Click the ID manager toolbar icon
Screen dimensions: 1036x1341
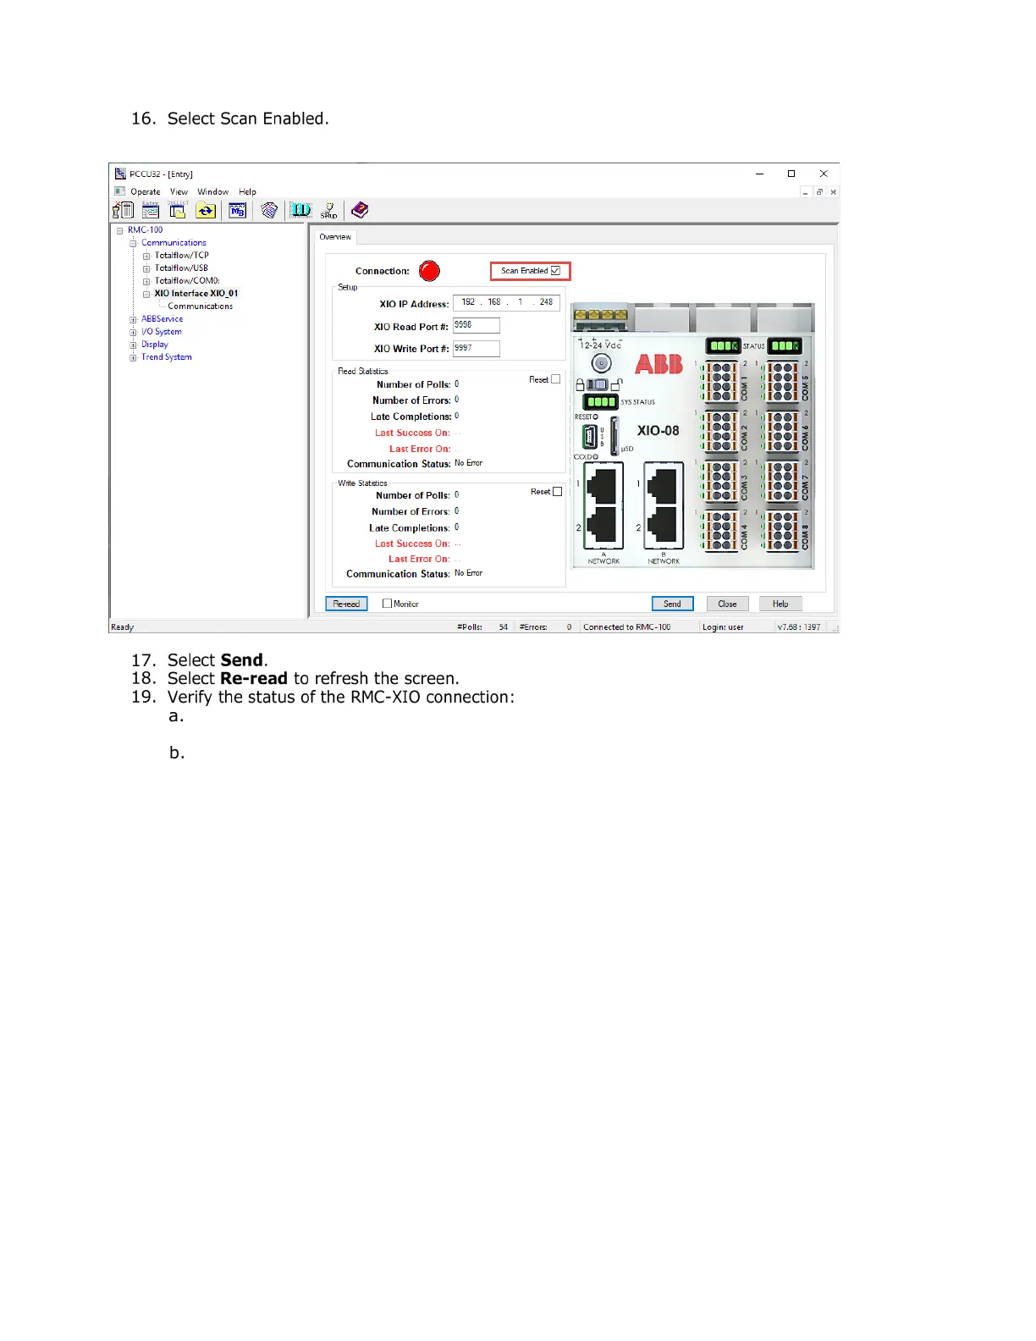pos(300,210)
